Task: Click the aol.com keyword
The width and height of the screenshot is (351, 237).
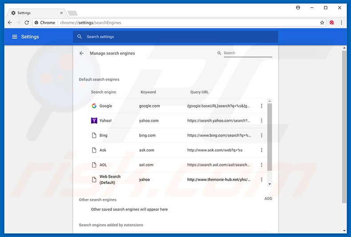Action: click(146, 165)
